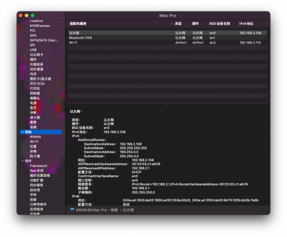Collapse the 网络 sidebar section chevron
Screen dimensions: 287x237
pyautogui.click(x=22, y=132)
